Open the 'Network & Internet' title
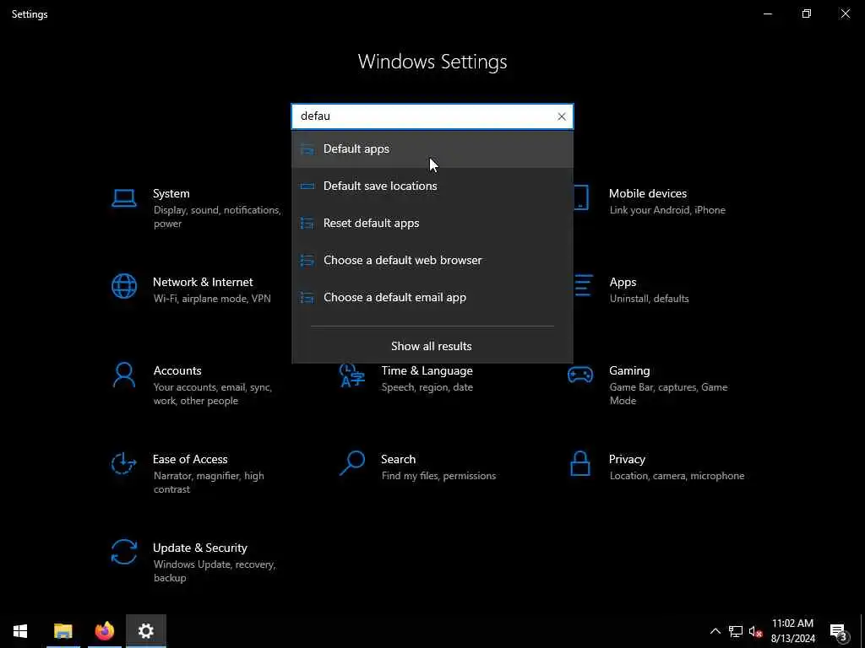865x648 pixels. [x=203, y=282]
